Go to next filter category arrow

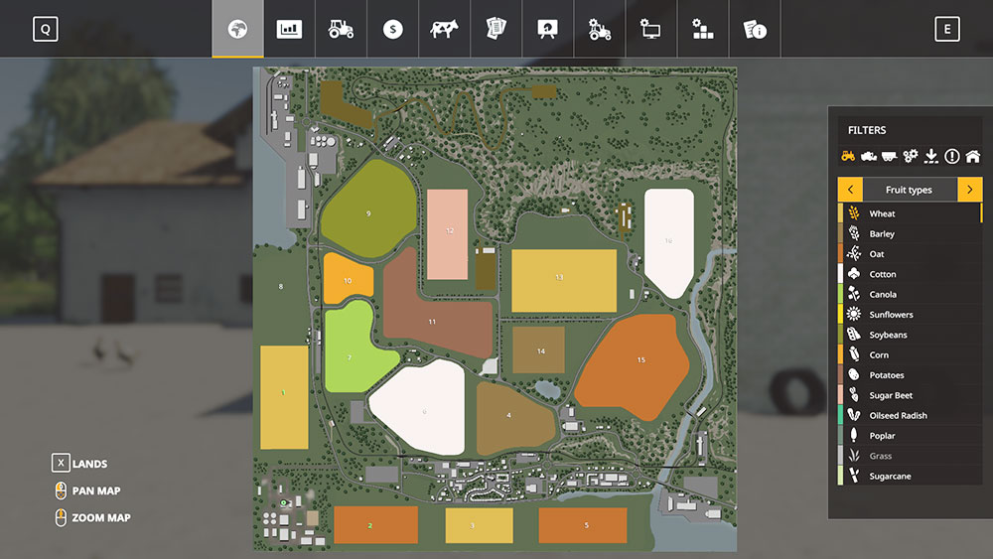coord(969,190)
